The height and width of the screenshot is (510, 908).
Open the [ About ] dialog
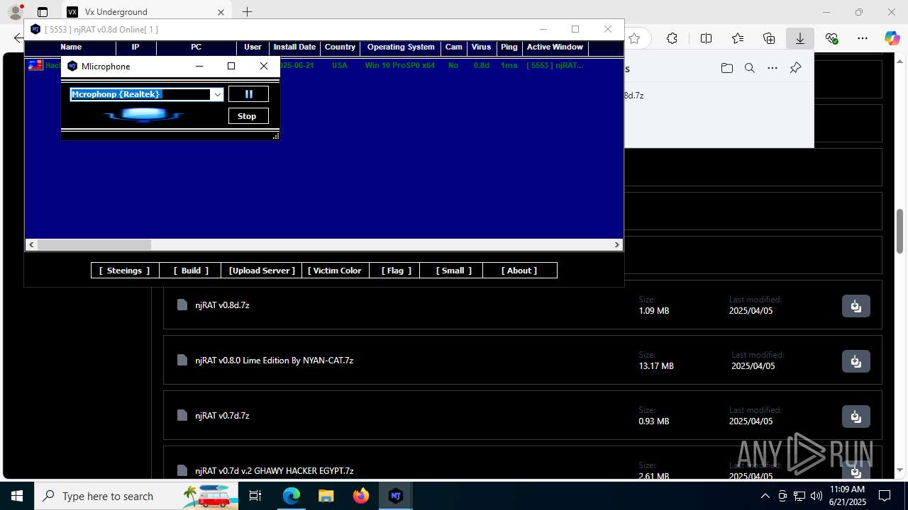(519, 271)
